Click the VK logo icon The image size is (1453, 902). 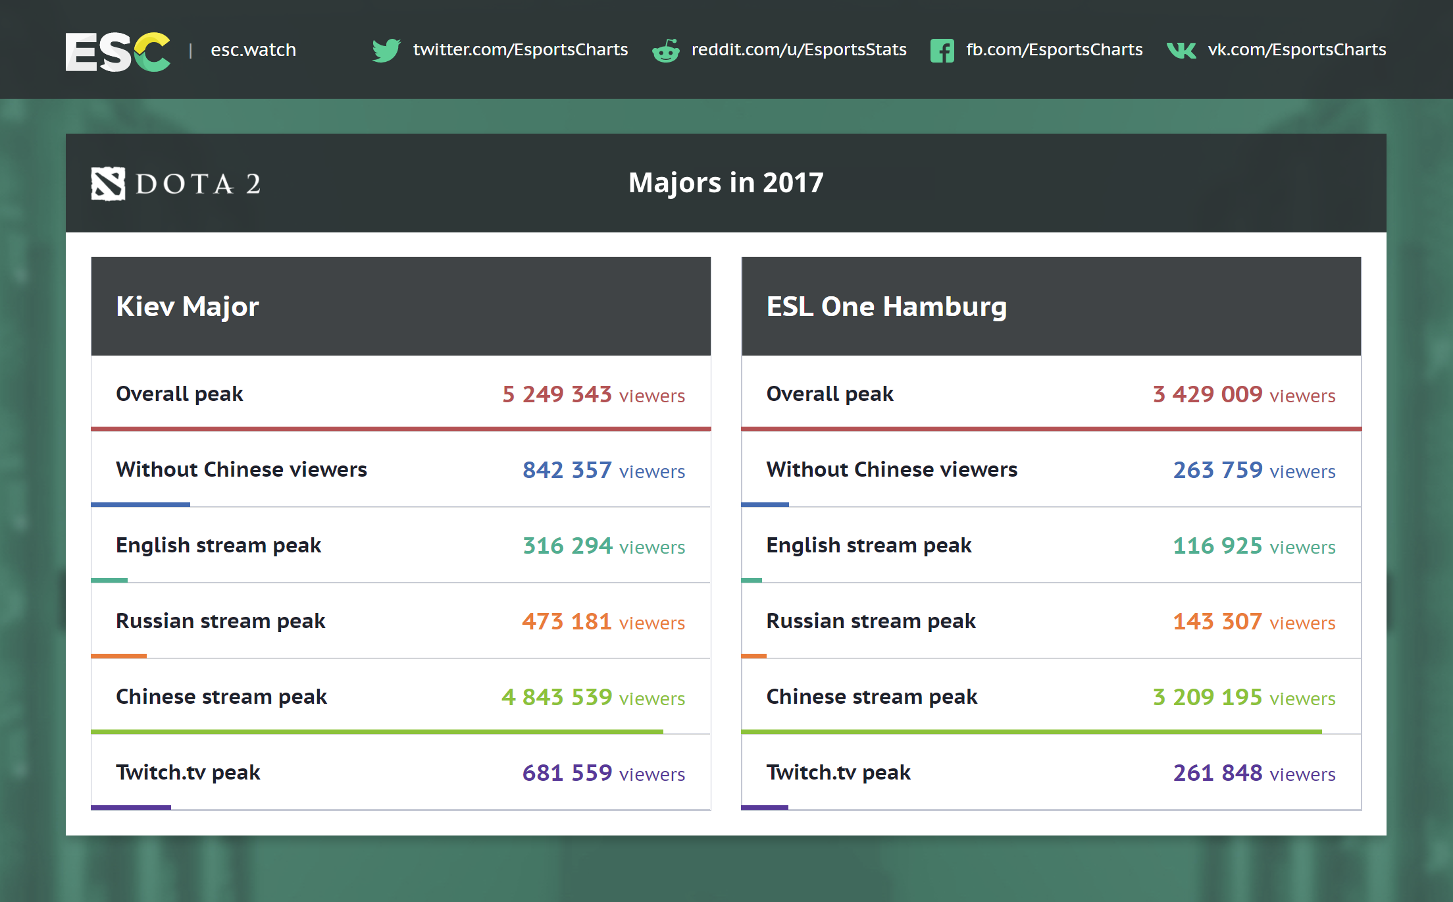(x=1181, y=50)
